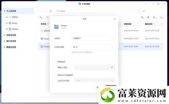The width and height of the screenshot is (169, 104).
Task: Open the share validity period dropdown
Action: pos(93,47)
